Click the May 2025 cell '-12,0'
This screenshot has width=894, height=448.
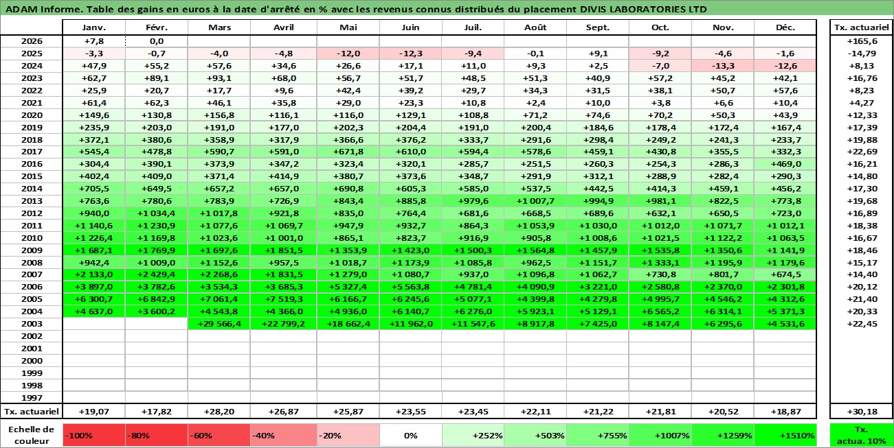pos(348,54)
